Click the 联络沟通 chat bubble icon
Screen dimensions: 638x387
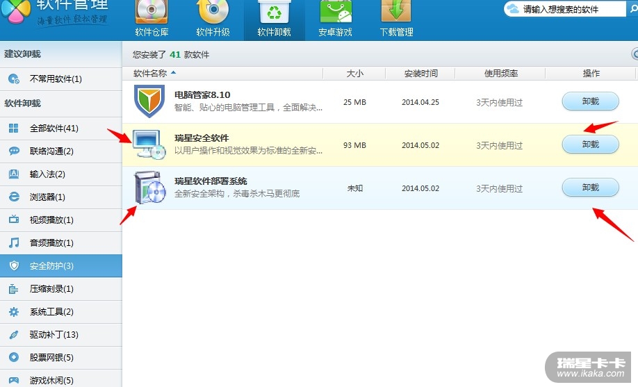(x=14, y=151)
